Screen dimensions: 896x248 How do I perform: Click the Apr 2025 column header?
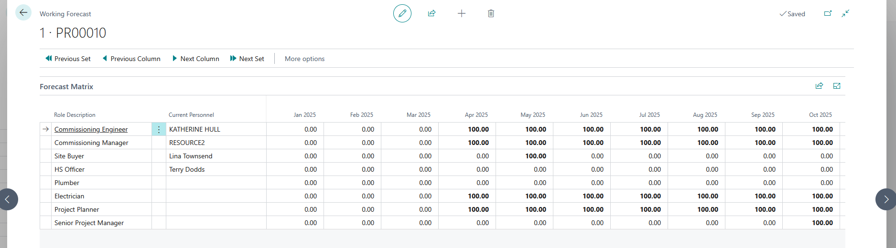[476, 115]
